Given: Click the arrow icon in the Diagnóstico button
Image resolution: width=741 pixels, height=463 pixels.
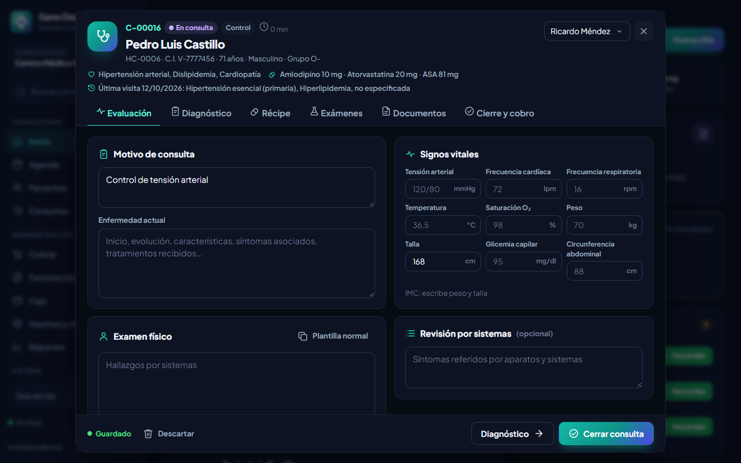Looking at the screenshot, I should [x=539, y=433].
